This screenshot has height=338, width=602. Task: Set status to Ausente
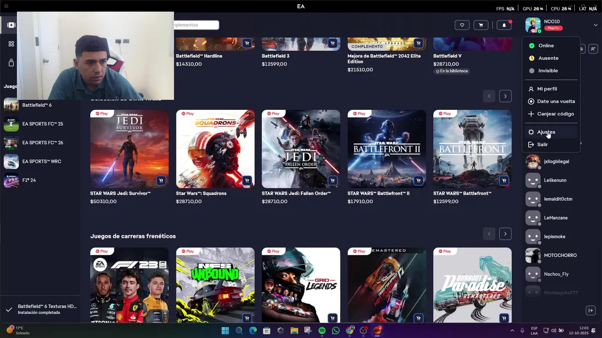pyautogui.click(x=551, y=58)
